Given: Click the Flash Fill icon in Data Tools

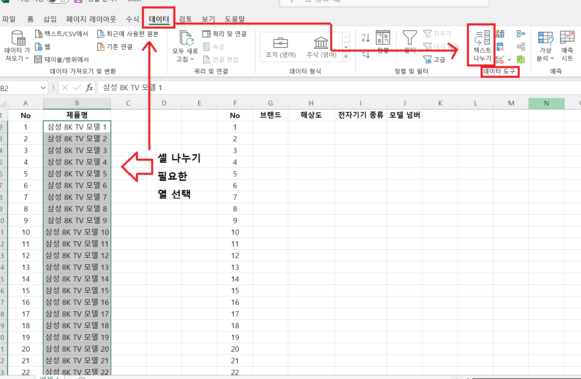Looking at the screenshot, I should point(500,34).
